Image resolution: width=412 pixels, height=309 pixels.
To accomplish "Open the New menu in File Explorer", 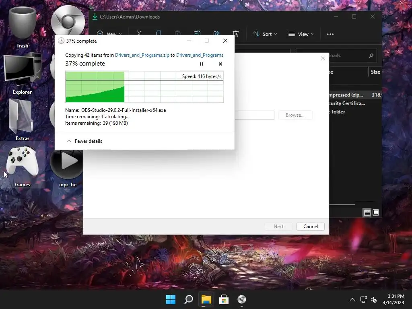I will point(109,34).
